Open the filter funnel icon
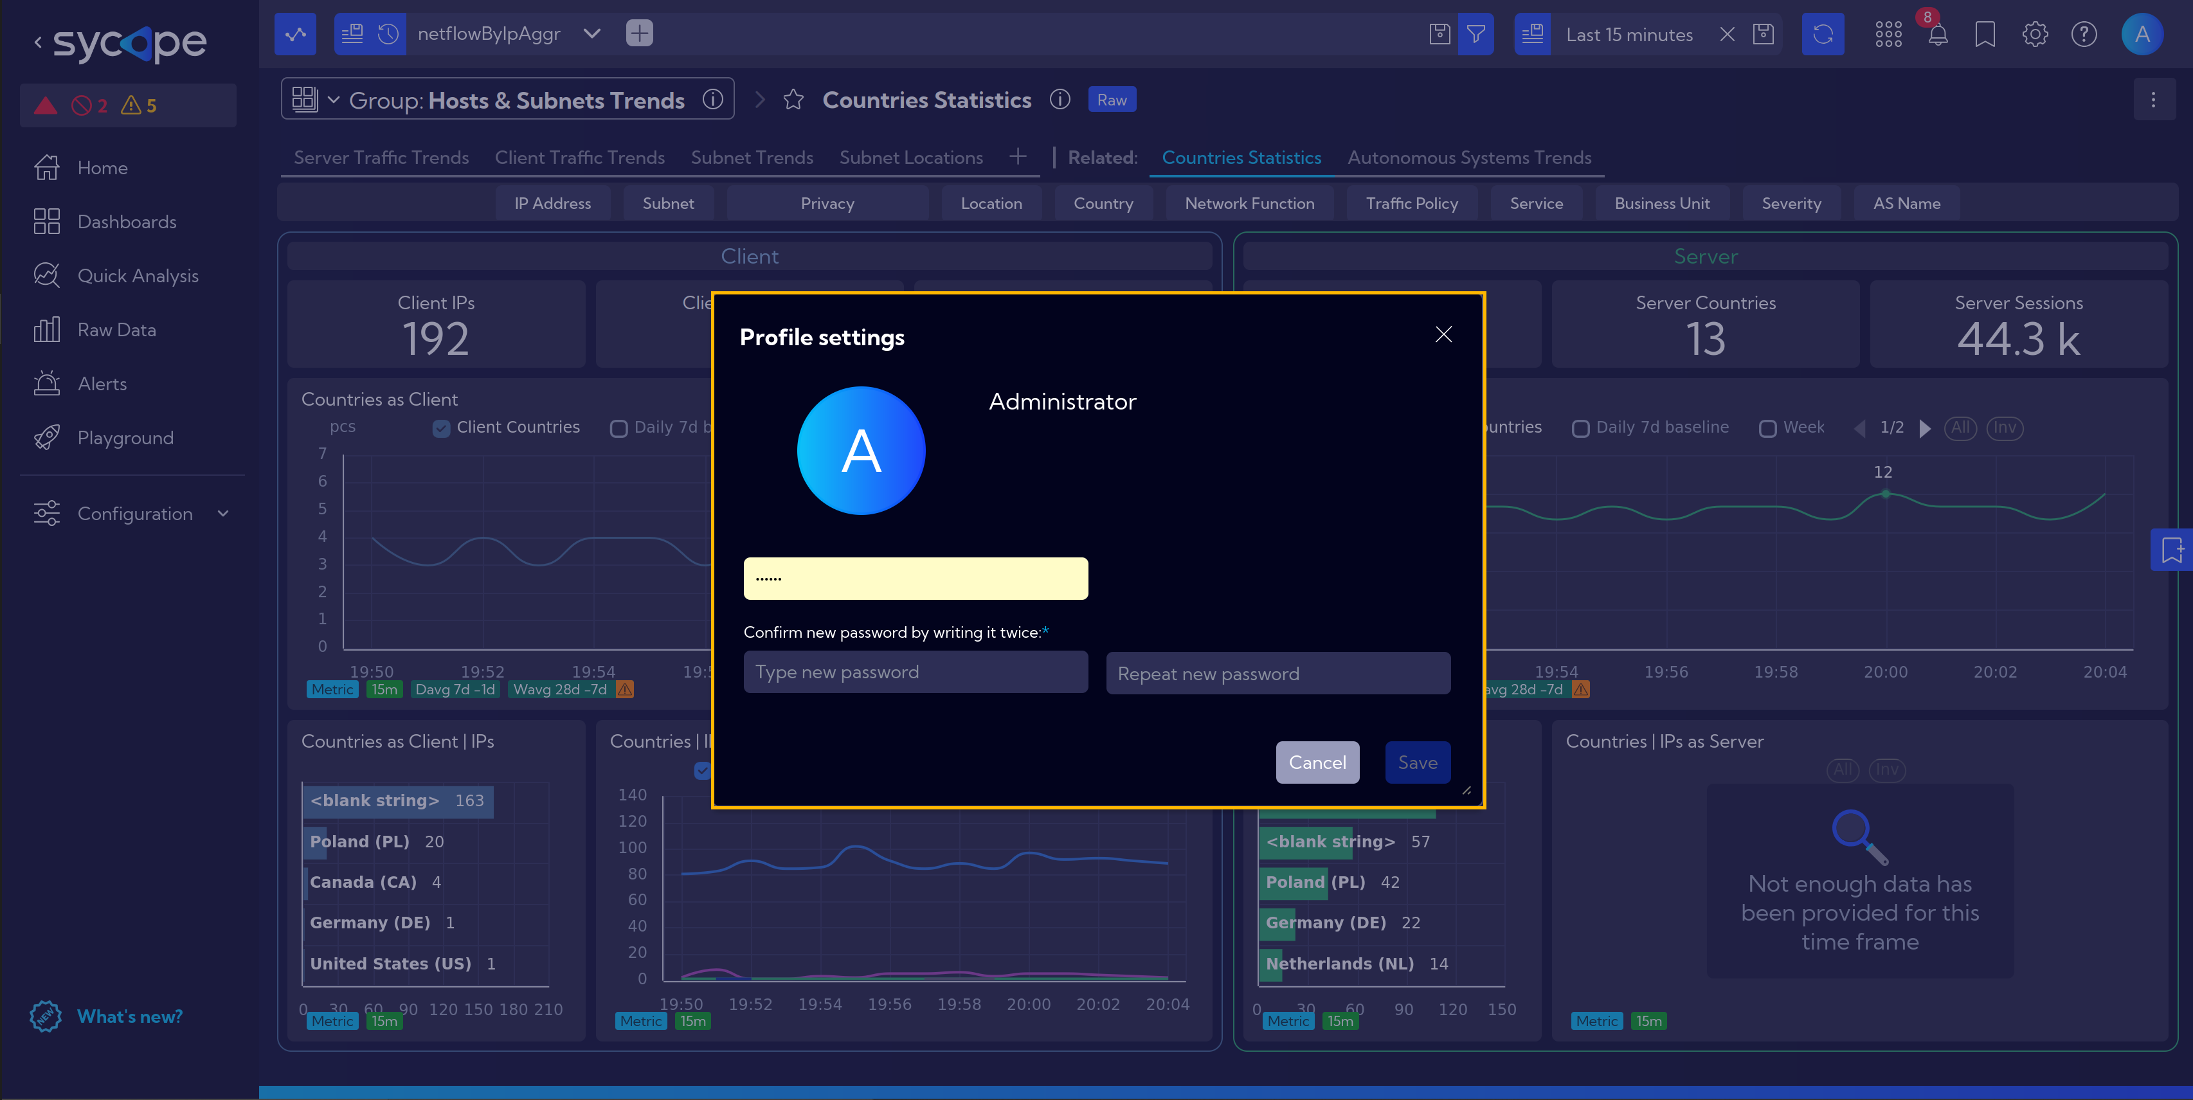 1476,34
